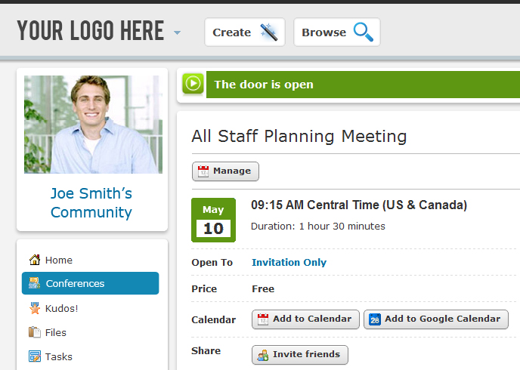Expand the dropdown arrow beside the logo

coord(177,32)
